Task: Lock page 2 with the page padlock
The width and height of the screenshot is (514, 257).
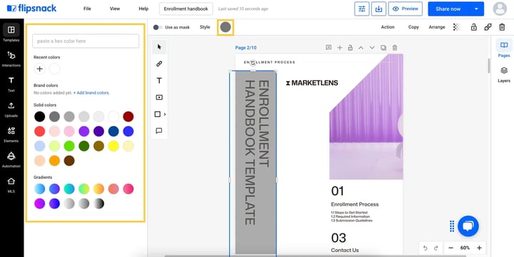Action: point(350,48)
